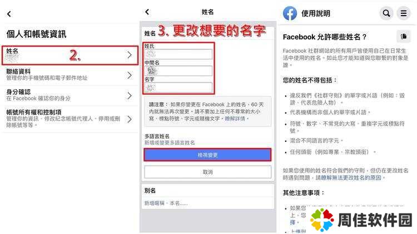Tap the back arrow on account info page
Image resolution: width=417 pixels, height=234 pixels.
[x=9, y=14]
